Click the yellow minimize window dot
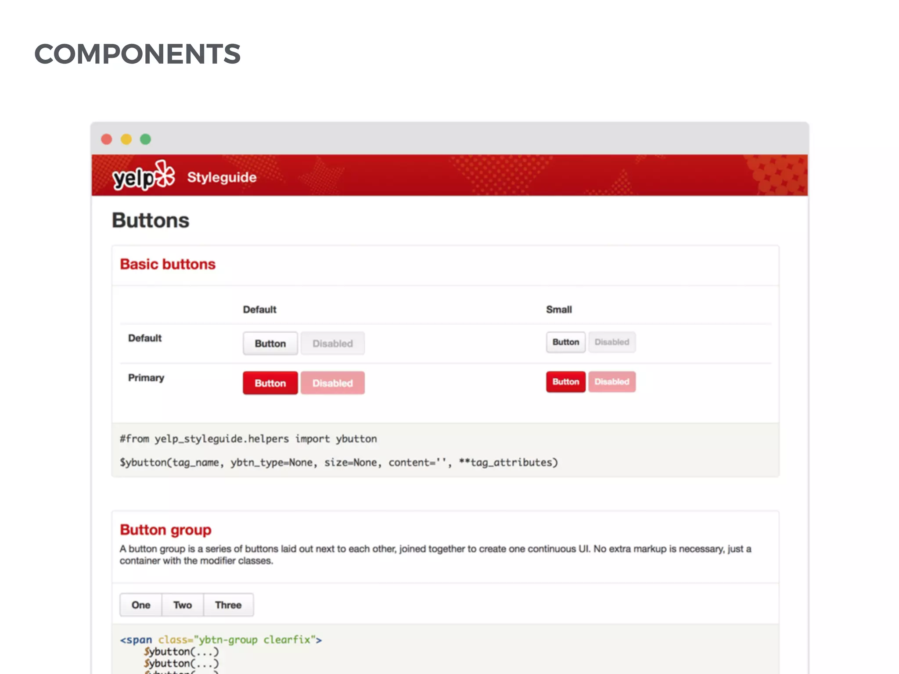 click(126, 139)
